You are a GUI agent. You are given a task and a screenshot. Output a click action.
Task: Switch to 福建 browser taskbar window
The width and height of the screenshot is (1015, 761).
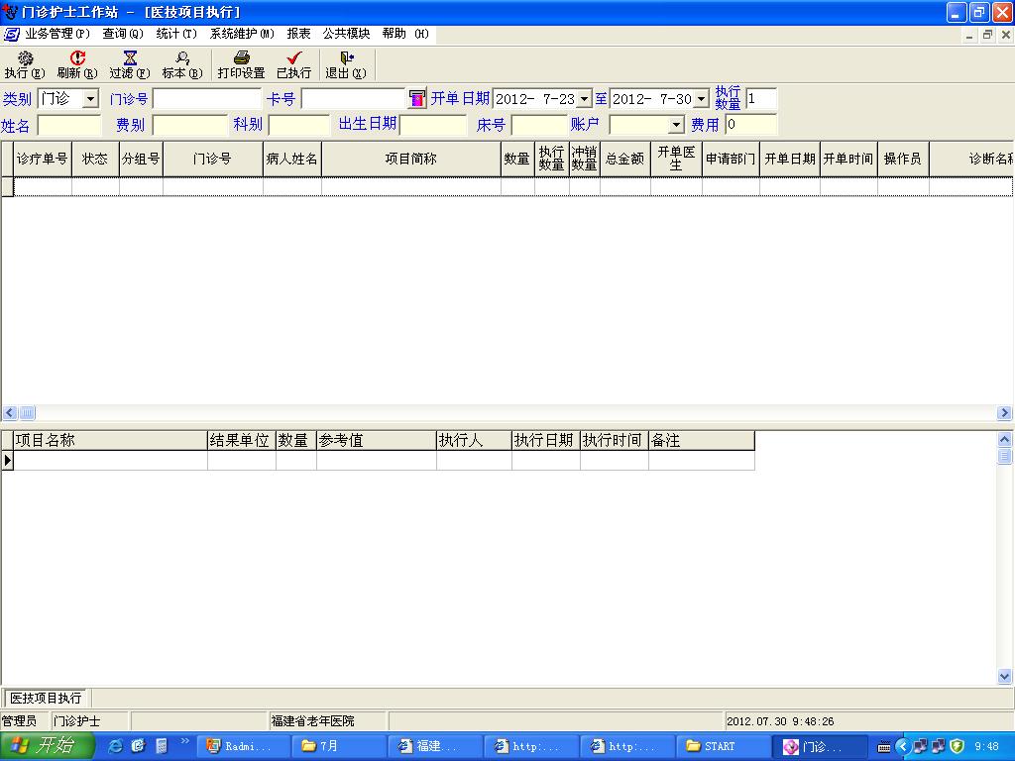tap(434, 746)
